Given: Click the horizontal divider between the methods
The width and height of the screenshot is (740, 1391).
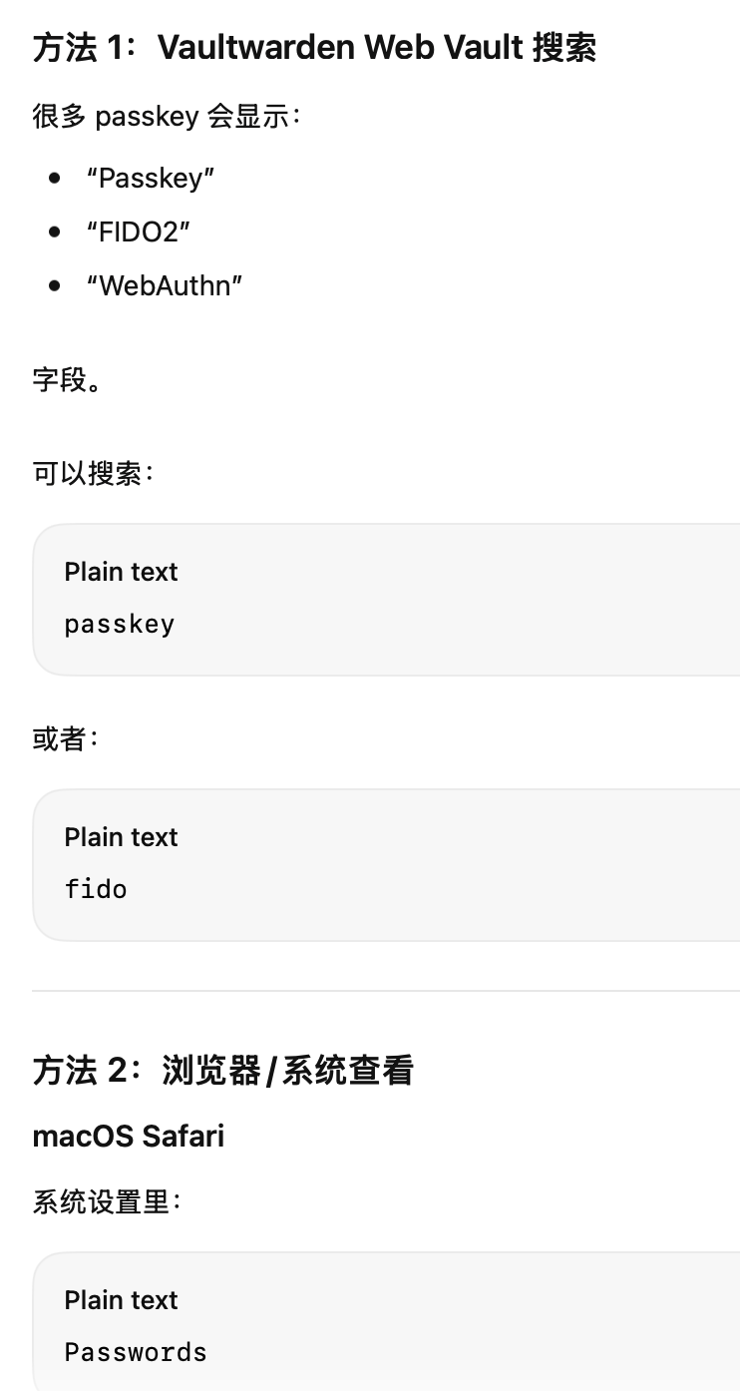Looking at the screenshot, I should click(386, 991).
